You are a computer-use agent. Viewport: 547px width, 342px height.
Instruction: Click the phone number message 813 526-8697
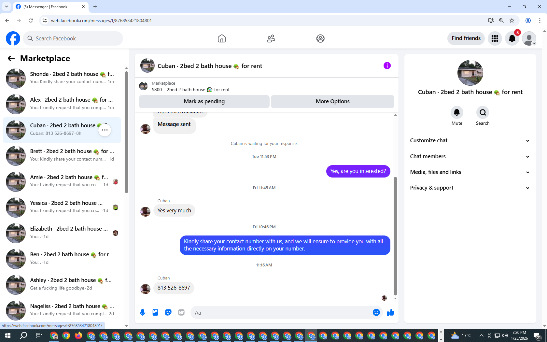[x=174, y=288]
